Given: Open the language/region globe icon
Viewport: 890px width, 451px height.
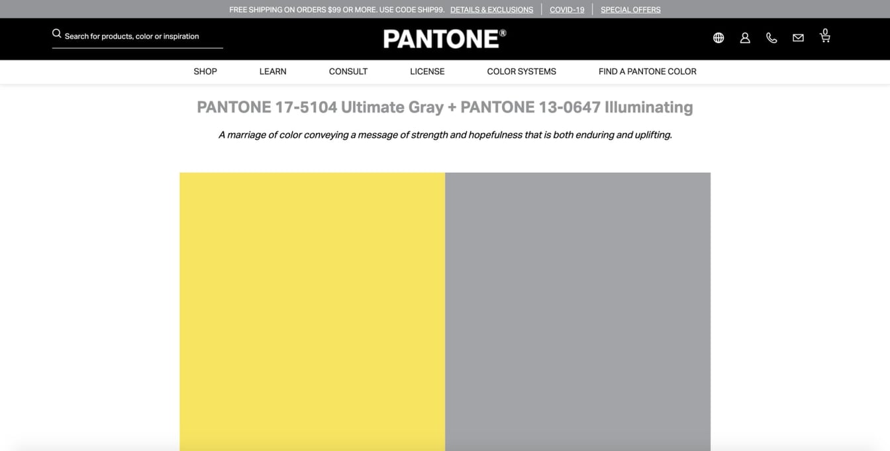Looking at the screenshot, I should click(x=718, y=38).
